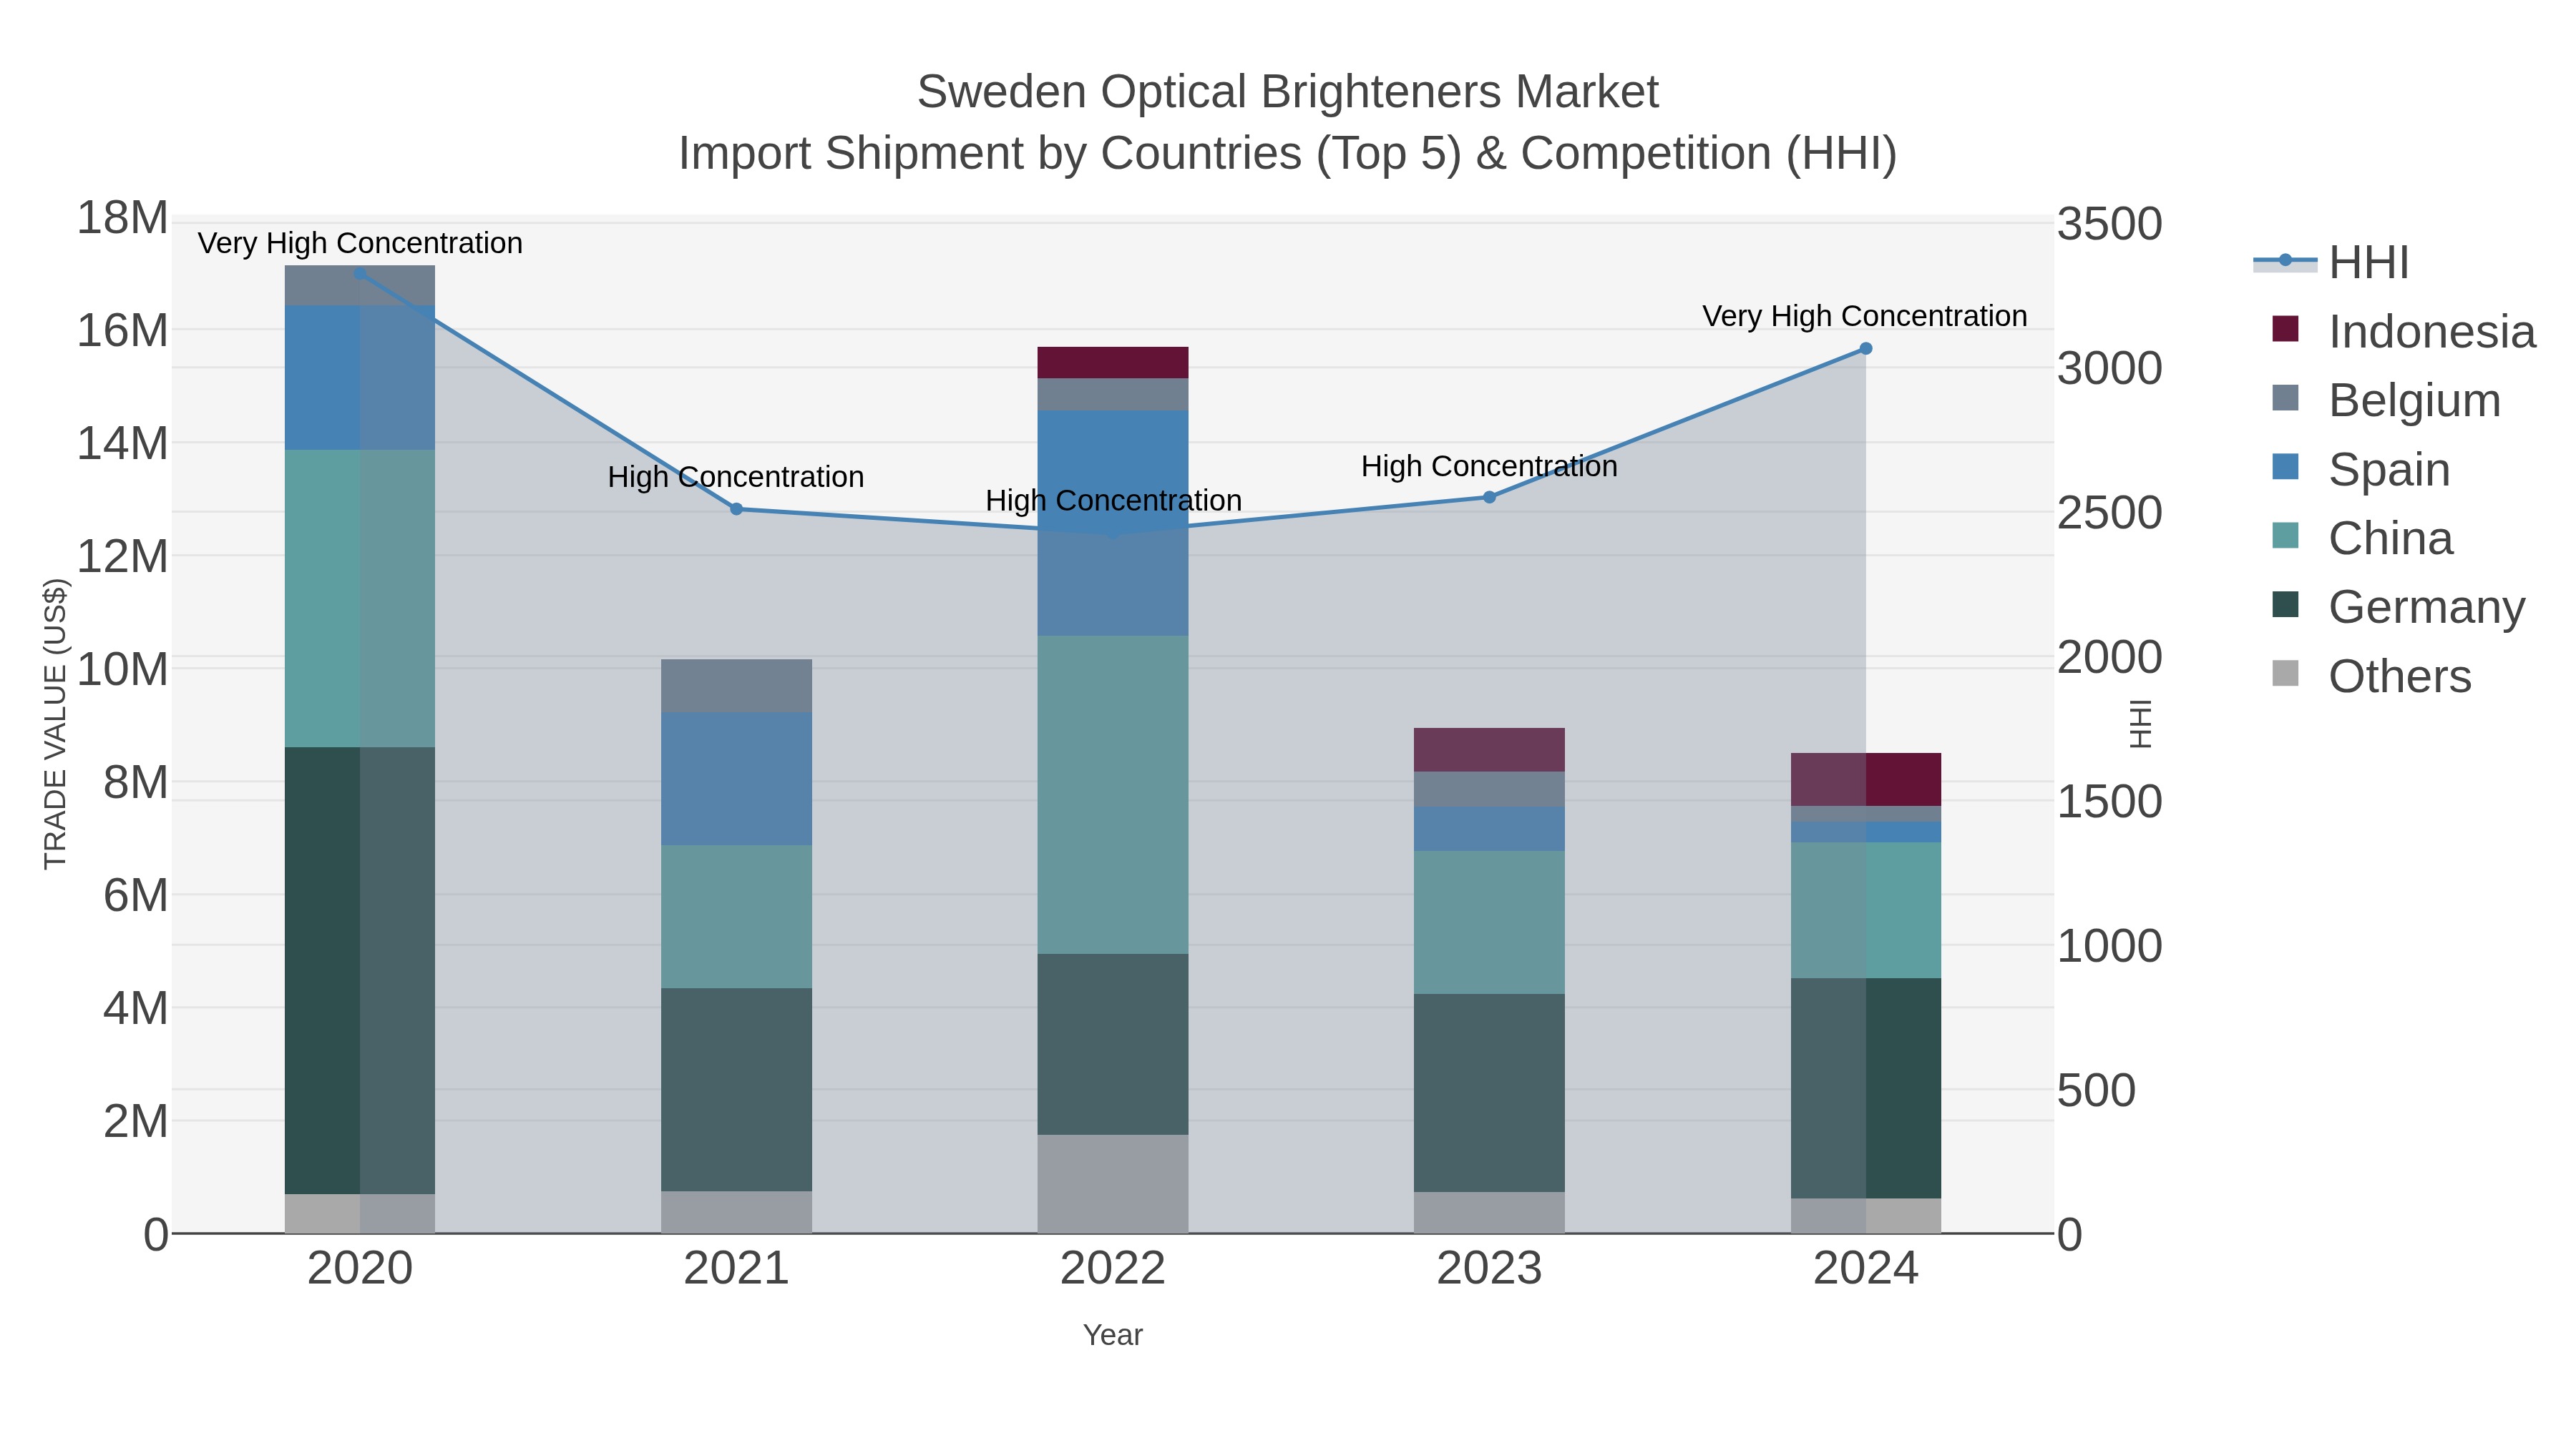This screenshot has height=1448, width=2576.
Task: Select the Germany segment in the 2020 bar
Action: point(360,970)
